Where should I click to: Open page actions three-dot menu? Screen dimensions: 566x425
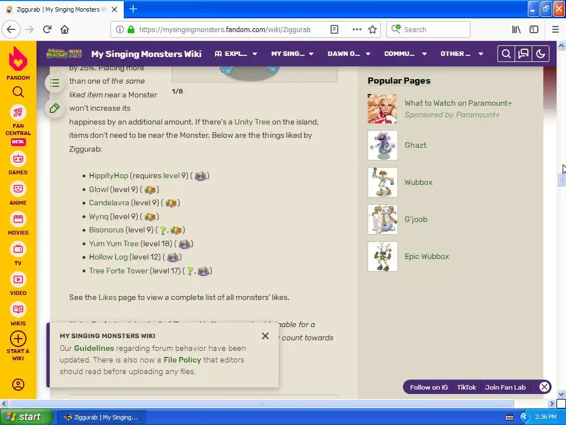click(357, 29)
